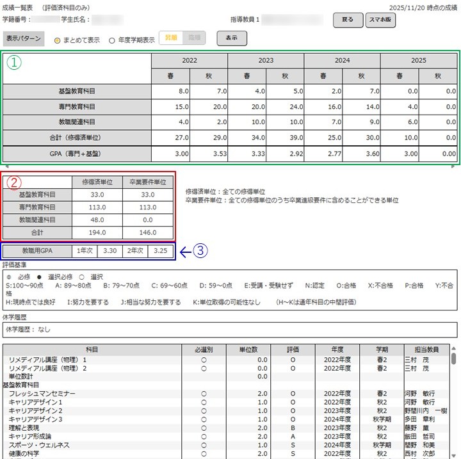Viewport: 461px width, 459px height.
Task: Click the 表示パターン label
Action: tap(24, 39)
